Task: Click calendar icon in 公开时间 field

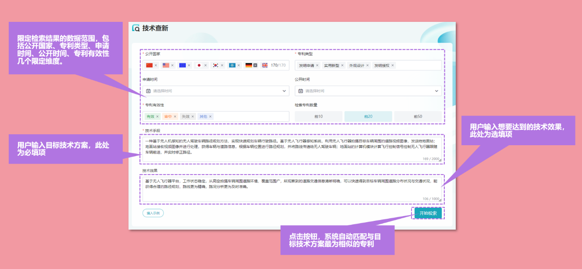Action: [x=301, y=91]
